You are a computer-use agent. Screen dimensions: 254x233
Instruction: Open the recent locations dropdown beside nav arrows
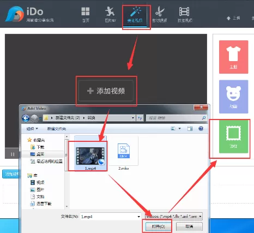(x=40, y=118)
